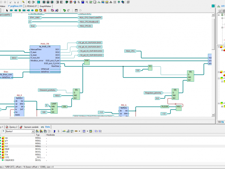225x169 pixels.
Task: Click the export arrow-out-of-page icon
Action: [x=33, y=2]
